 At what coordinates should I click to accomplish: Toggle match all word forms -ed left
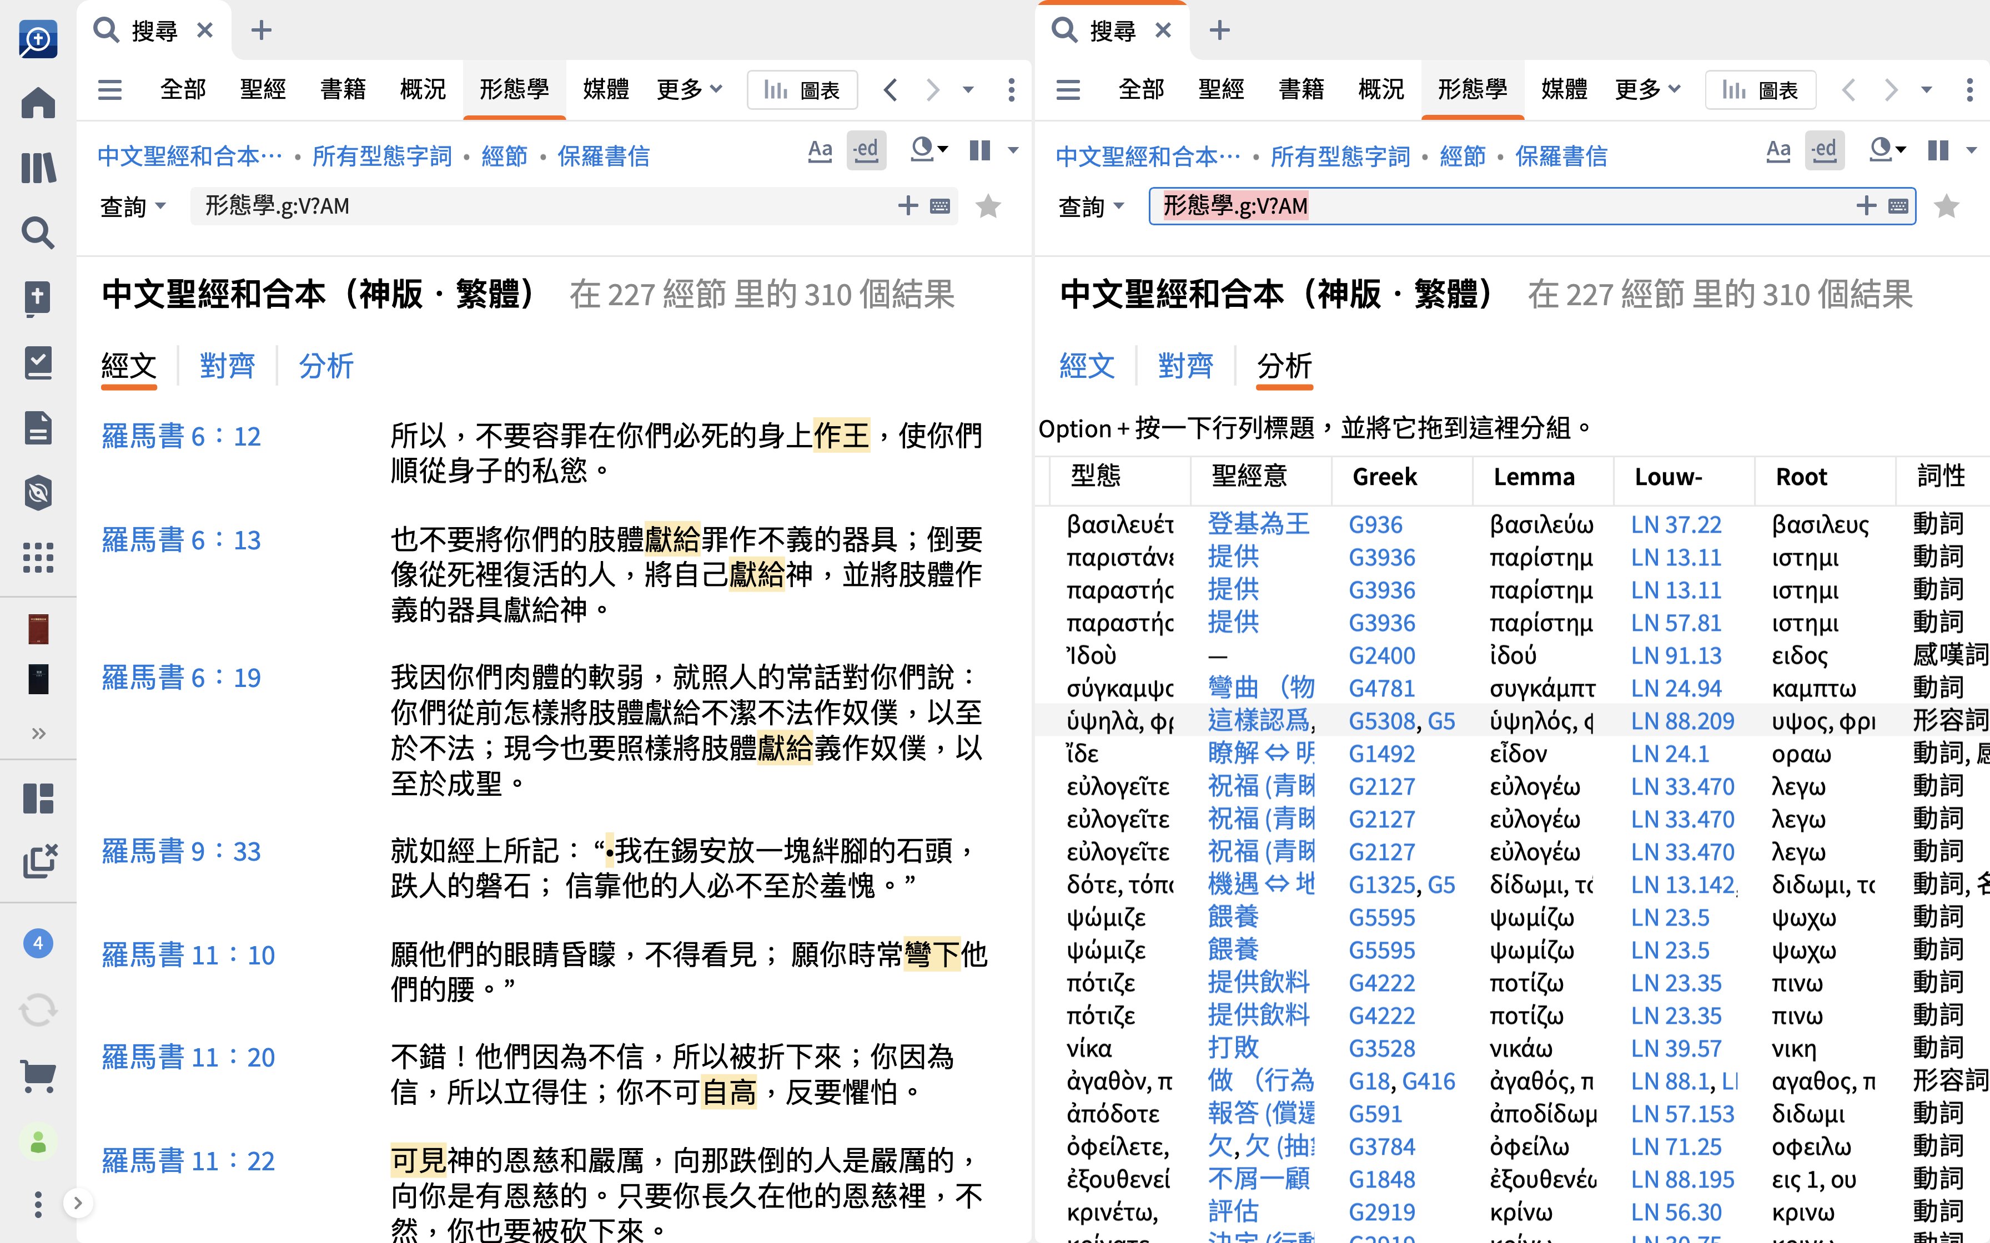(866, 150)
